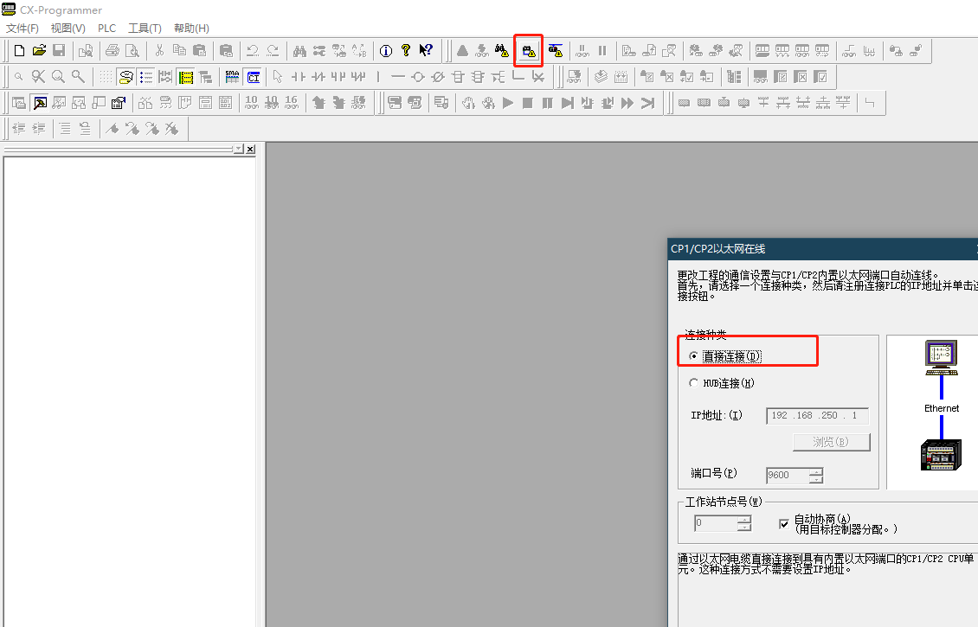This screenshot has width=978, height=627.
Task: Toggle the show comments bubble icon
Action: coord(126,77)
